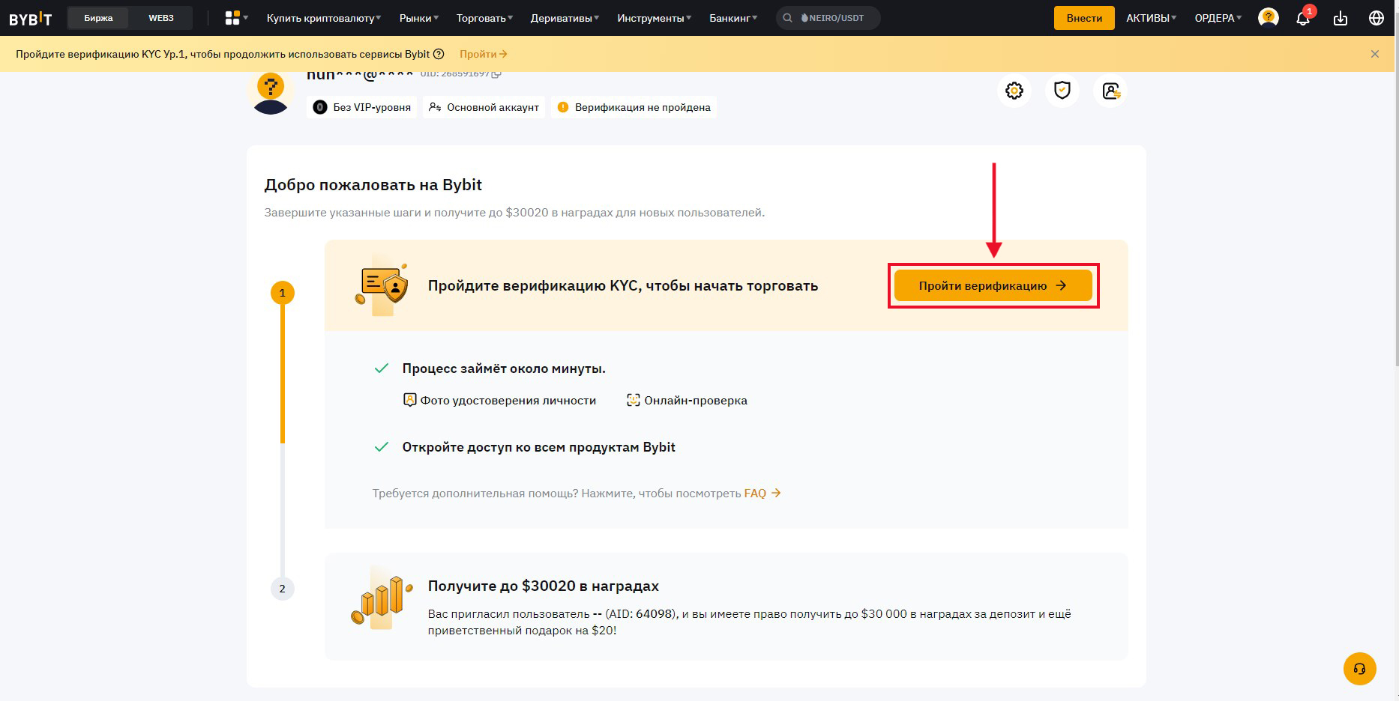Click the large profile avatar image
The image size is (1399, 701).
point(271,93)
